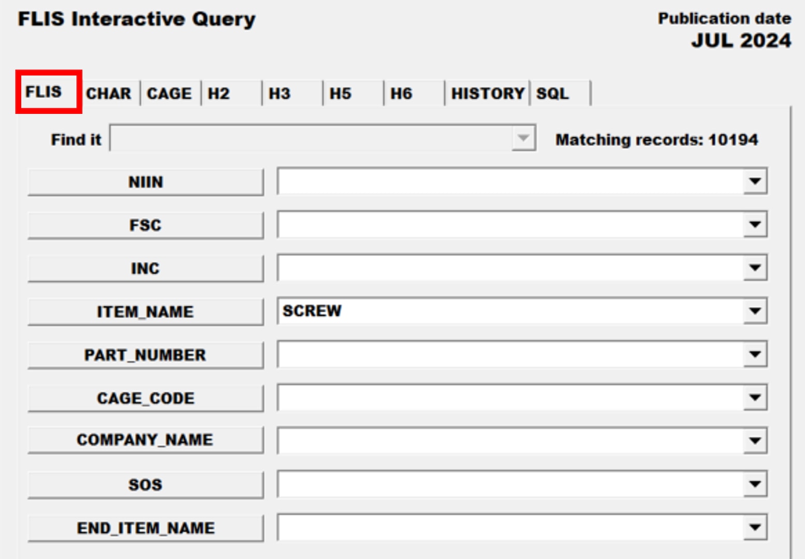Click the ITEM_NAME button
Screen dimensions: 805x559
pyautogui.click(x=145, y=312)
